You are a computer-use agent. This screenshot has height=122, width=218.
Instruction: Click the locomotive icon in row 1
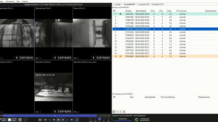pos(120,14)
